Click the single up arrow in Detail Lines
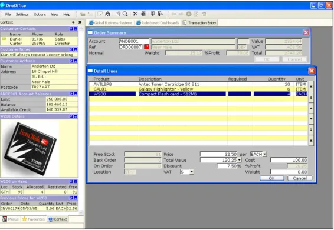334x230 pixels. click(311, 108)
